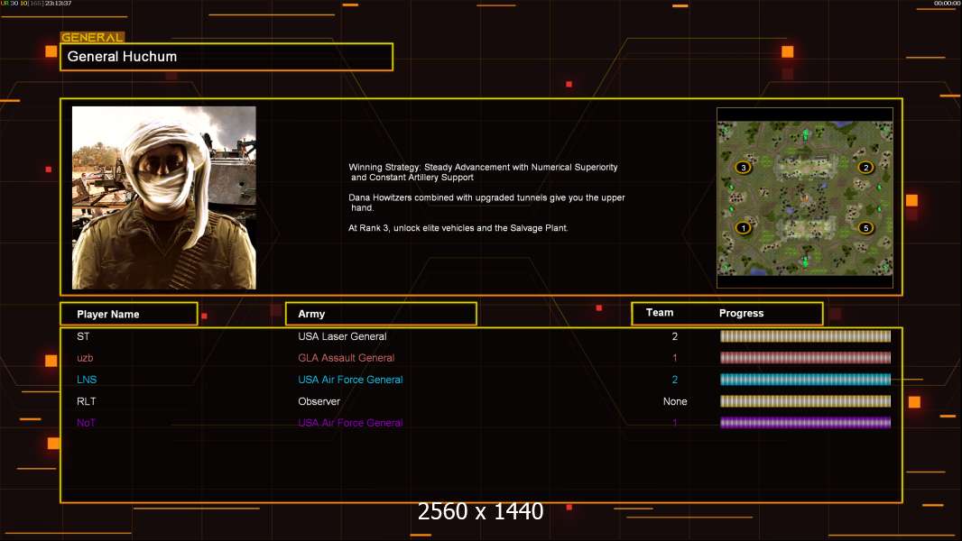The image size is (962, 541).
Task: Click start position marker 1 on minimap
Action: coord(743,228)
